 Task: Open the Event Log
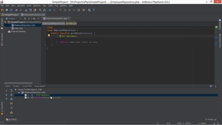pos(211,119)
